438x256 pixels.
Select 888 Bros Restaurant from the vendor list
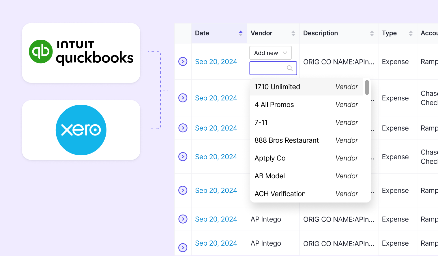tap(287, 140)
